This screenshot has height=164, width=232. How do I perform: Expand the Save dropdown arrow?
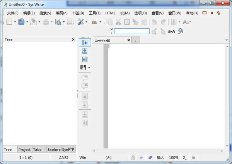point(39,22)
